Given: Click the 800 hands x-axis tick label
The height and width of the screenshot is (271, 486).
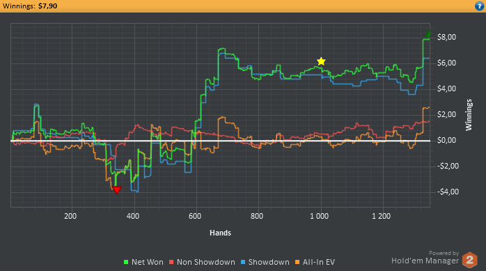Looking at the screenshot, I should pos(257,216).
